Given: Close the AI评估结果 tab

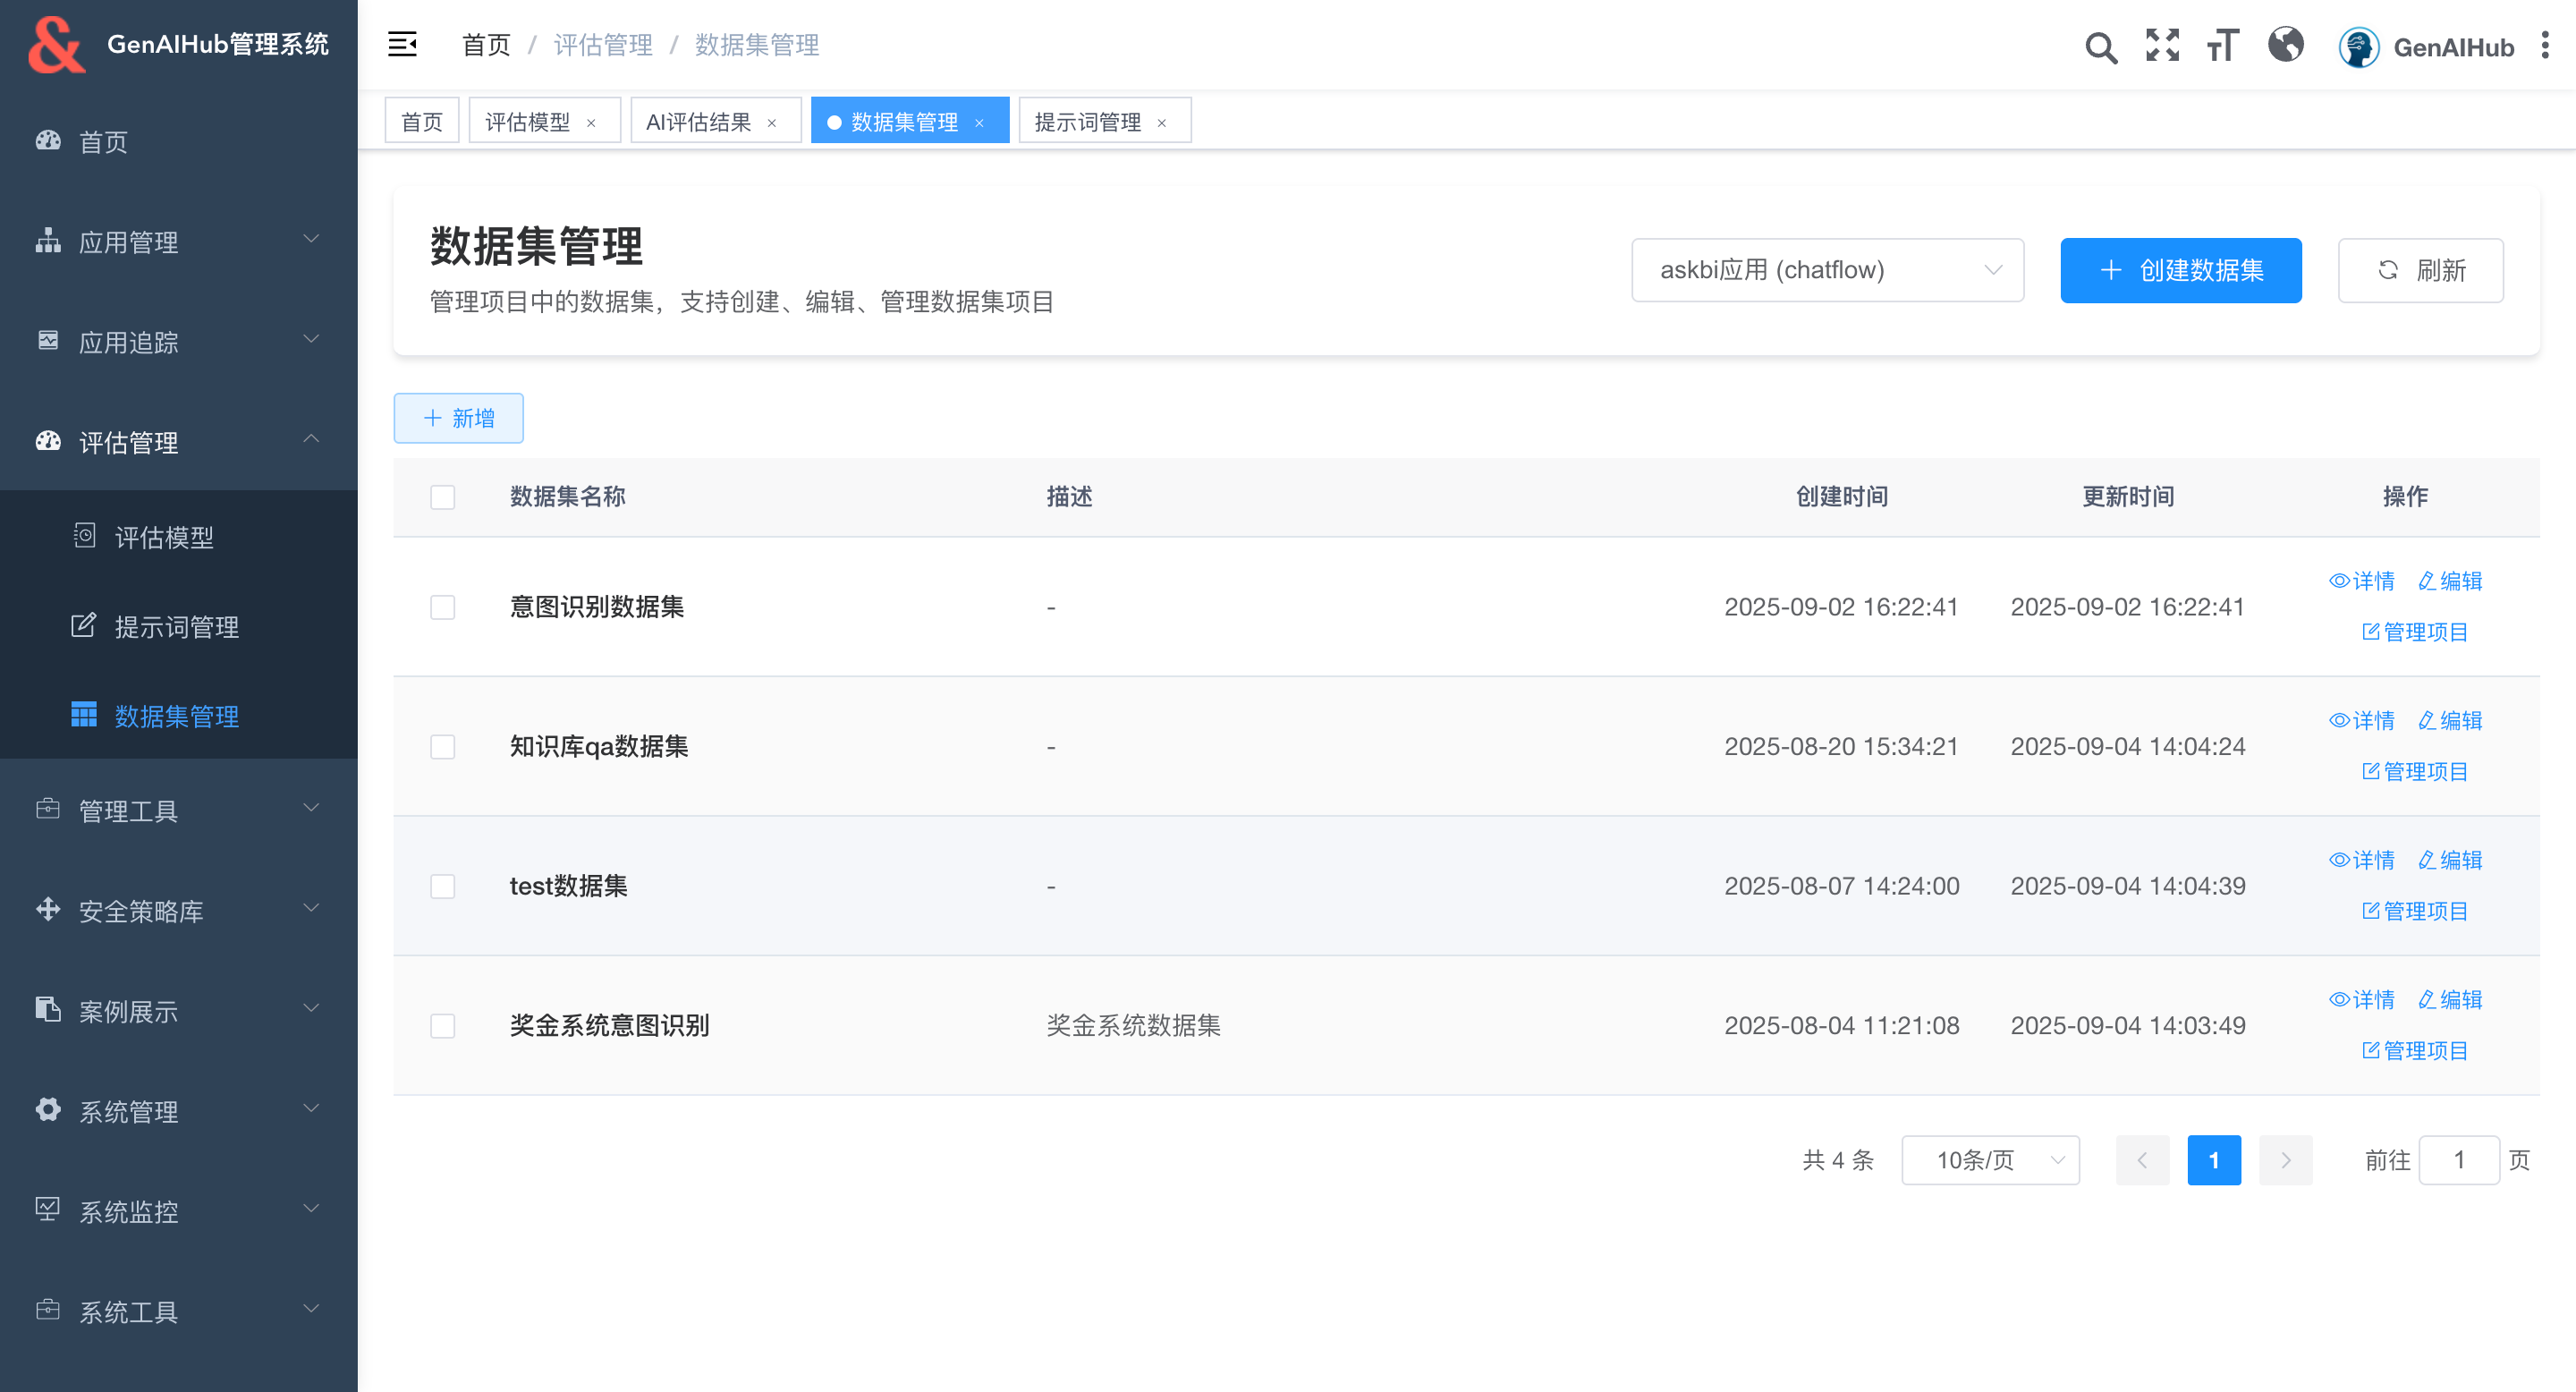Looking at the screenshot, I should (x=772, y=123).
